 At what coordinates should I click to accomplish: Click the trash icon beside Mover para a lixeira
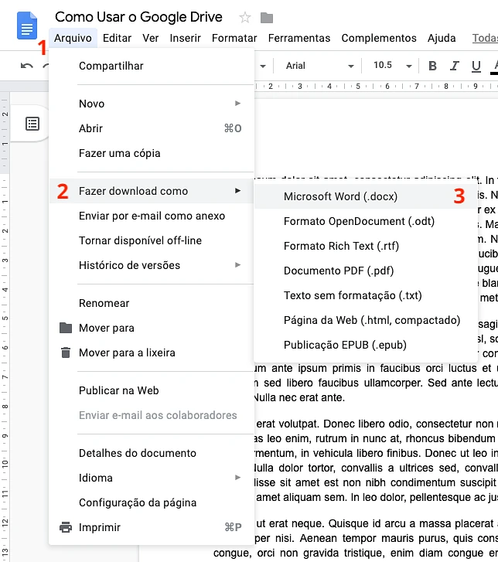[x=66, y=353]
